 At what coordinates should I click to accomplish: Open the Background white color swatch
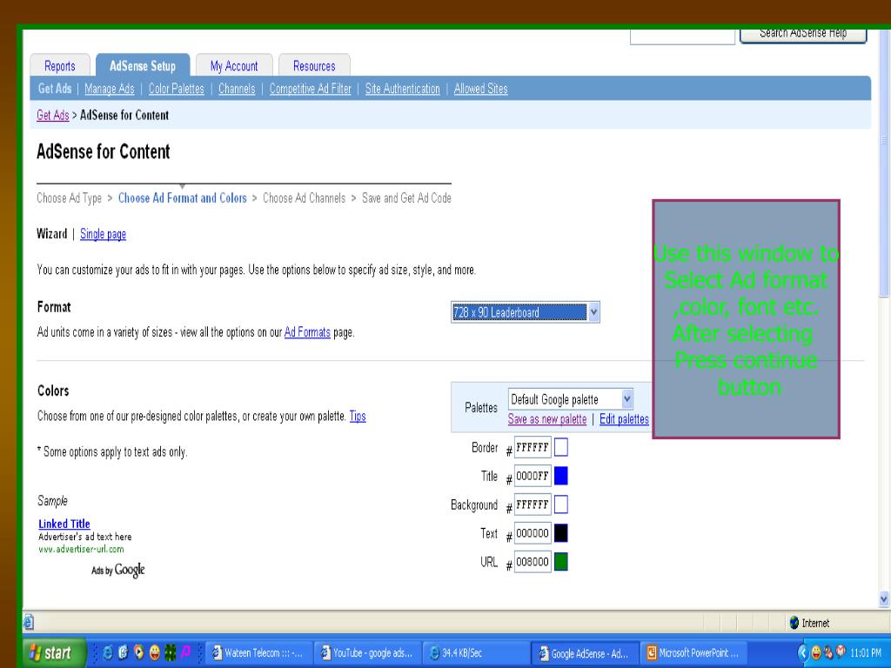561,504
